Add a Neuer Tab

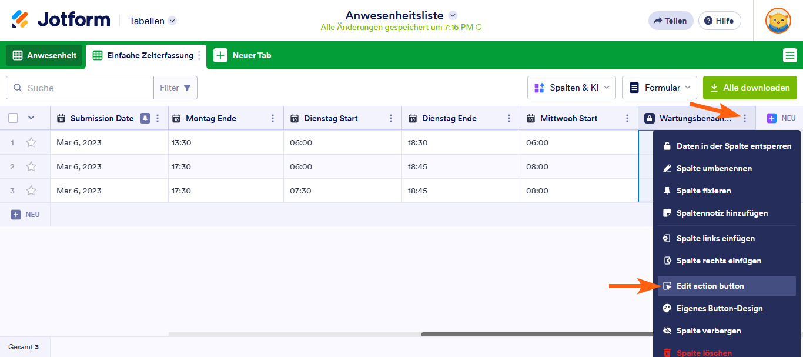tap(243, 55)
